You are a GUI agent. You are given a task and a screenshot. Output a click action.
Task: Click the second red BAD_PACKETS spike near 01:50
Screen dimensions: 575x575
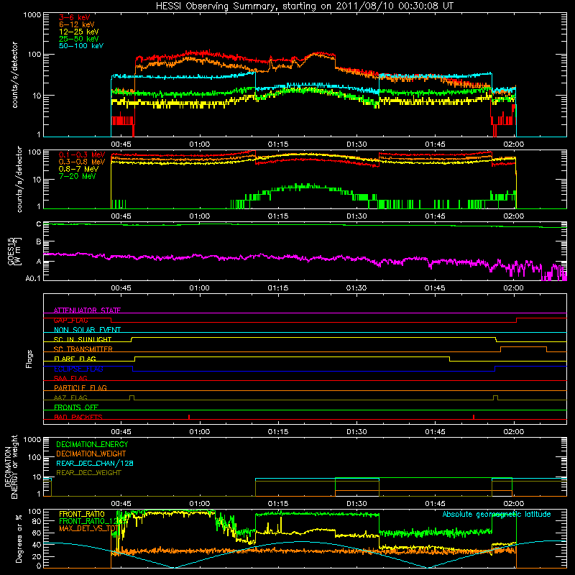click(474, 417)
